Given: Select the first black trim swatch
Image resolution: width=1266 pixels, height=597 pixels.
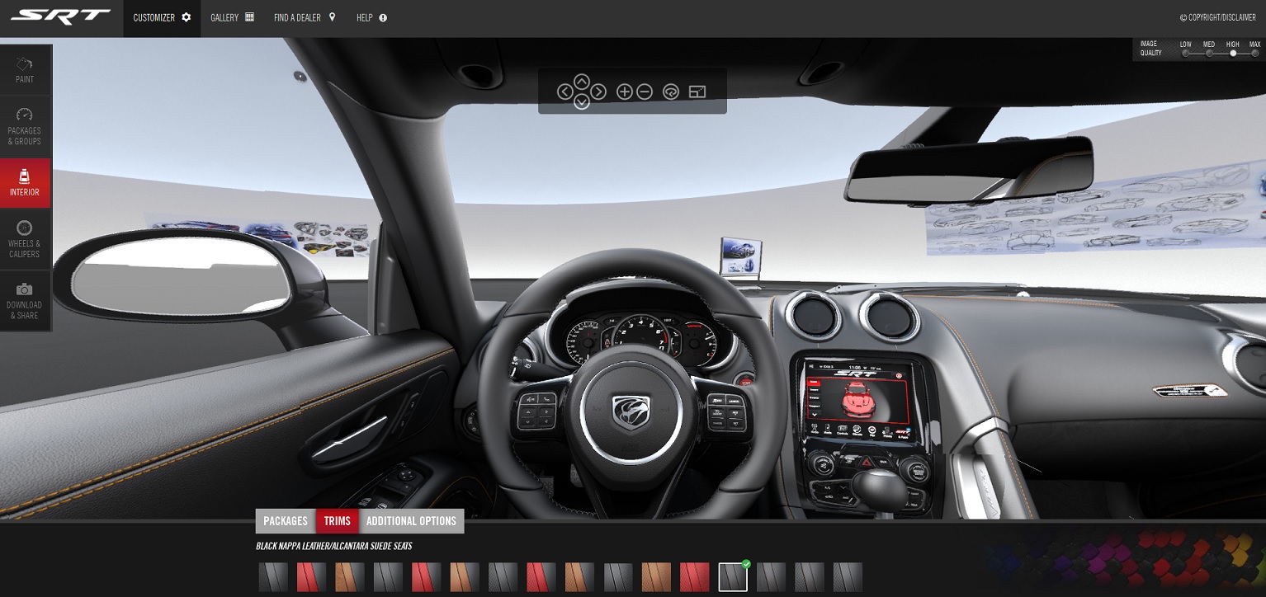Looking at the screenshot, I should [273, 577].
